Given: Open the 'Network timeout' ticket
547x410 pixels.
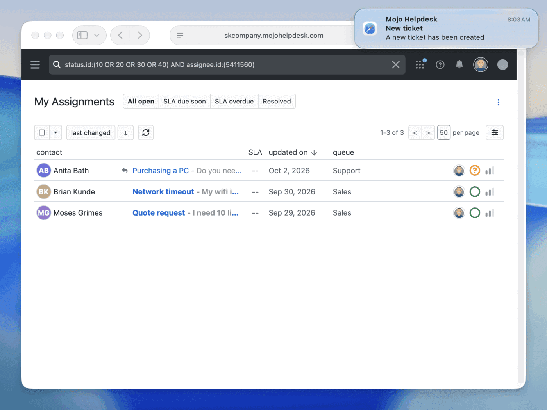Looking at the screenshot, I should pyautogui.click(x=163, y=192).
